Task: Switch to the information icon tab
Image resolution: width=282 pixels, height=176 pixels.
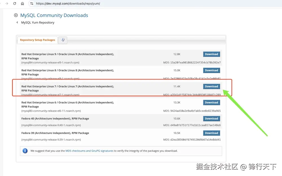Action: [63, 40]
